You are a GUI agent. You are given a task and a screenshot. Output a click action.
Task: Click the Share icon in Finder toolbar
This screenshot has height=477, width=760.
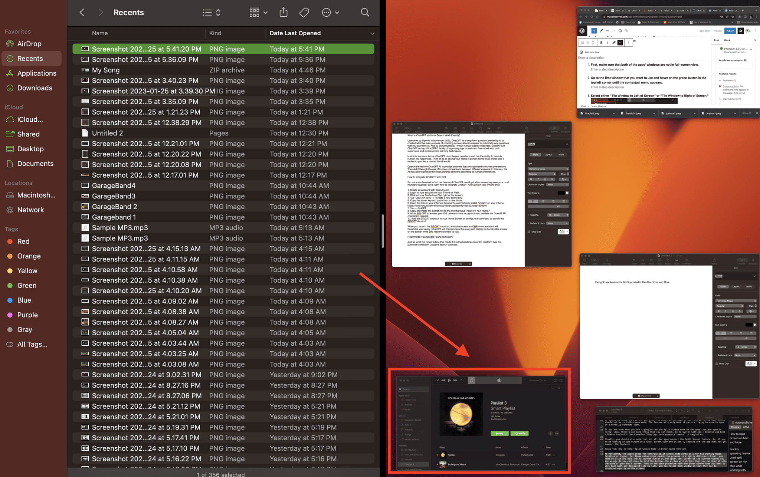click(283, 12)
